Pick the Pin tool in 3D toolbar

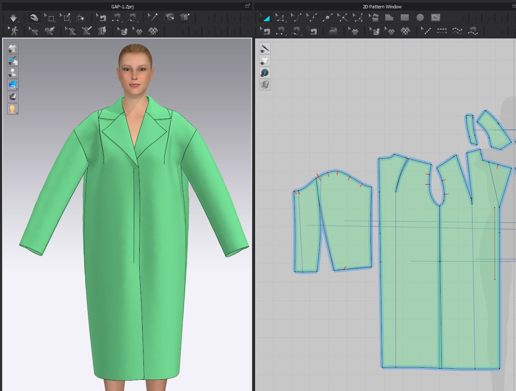tap(153, 18)
